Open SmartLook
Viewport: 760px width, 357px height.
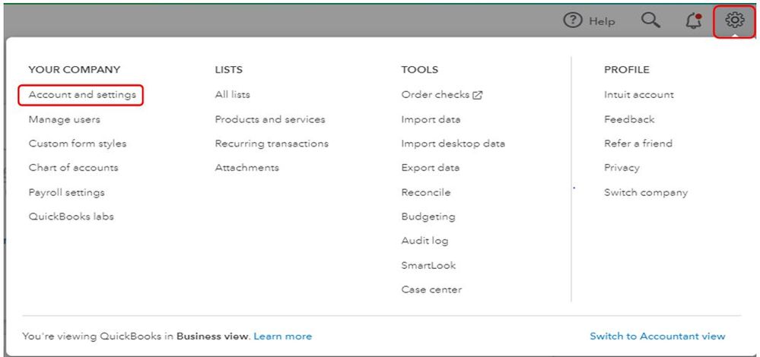[x=428, y=265]
